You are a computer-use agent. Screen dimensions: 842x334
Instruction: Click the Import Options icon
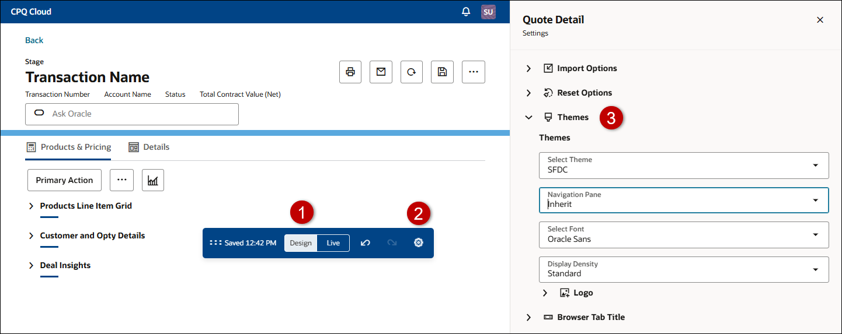pos(548,68)
